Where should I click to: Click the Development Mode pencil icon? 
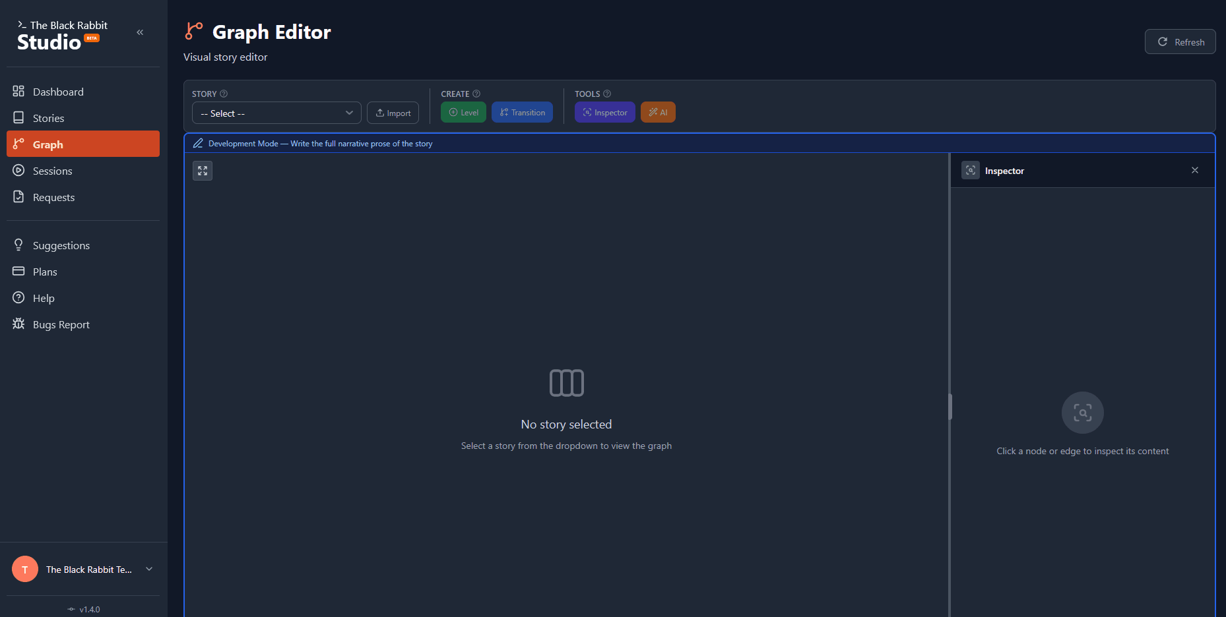(198, 143)
